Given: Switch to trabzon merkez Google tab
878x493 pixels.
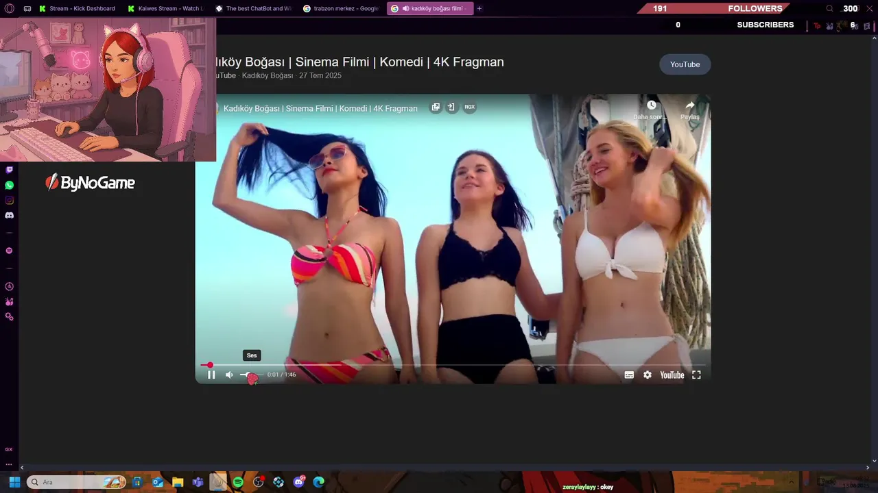Looking at the screenshot, I should coord(341,8).
